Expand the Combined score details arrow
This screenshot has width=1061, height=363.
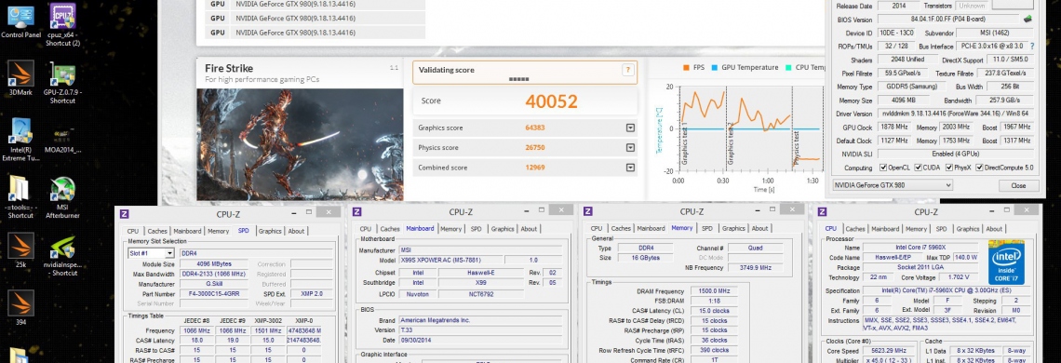tap(631, 168)
